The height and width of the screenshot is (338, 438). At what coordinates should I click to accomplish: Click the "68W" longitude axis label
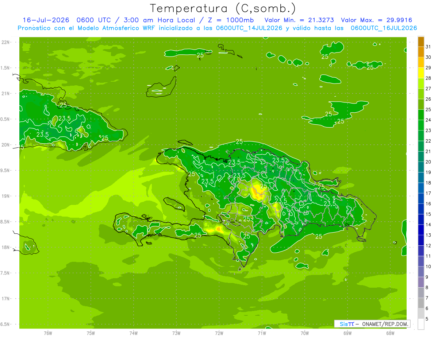[390, 333]
